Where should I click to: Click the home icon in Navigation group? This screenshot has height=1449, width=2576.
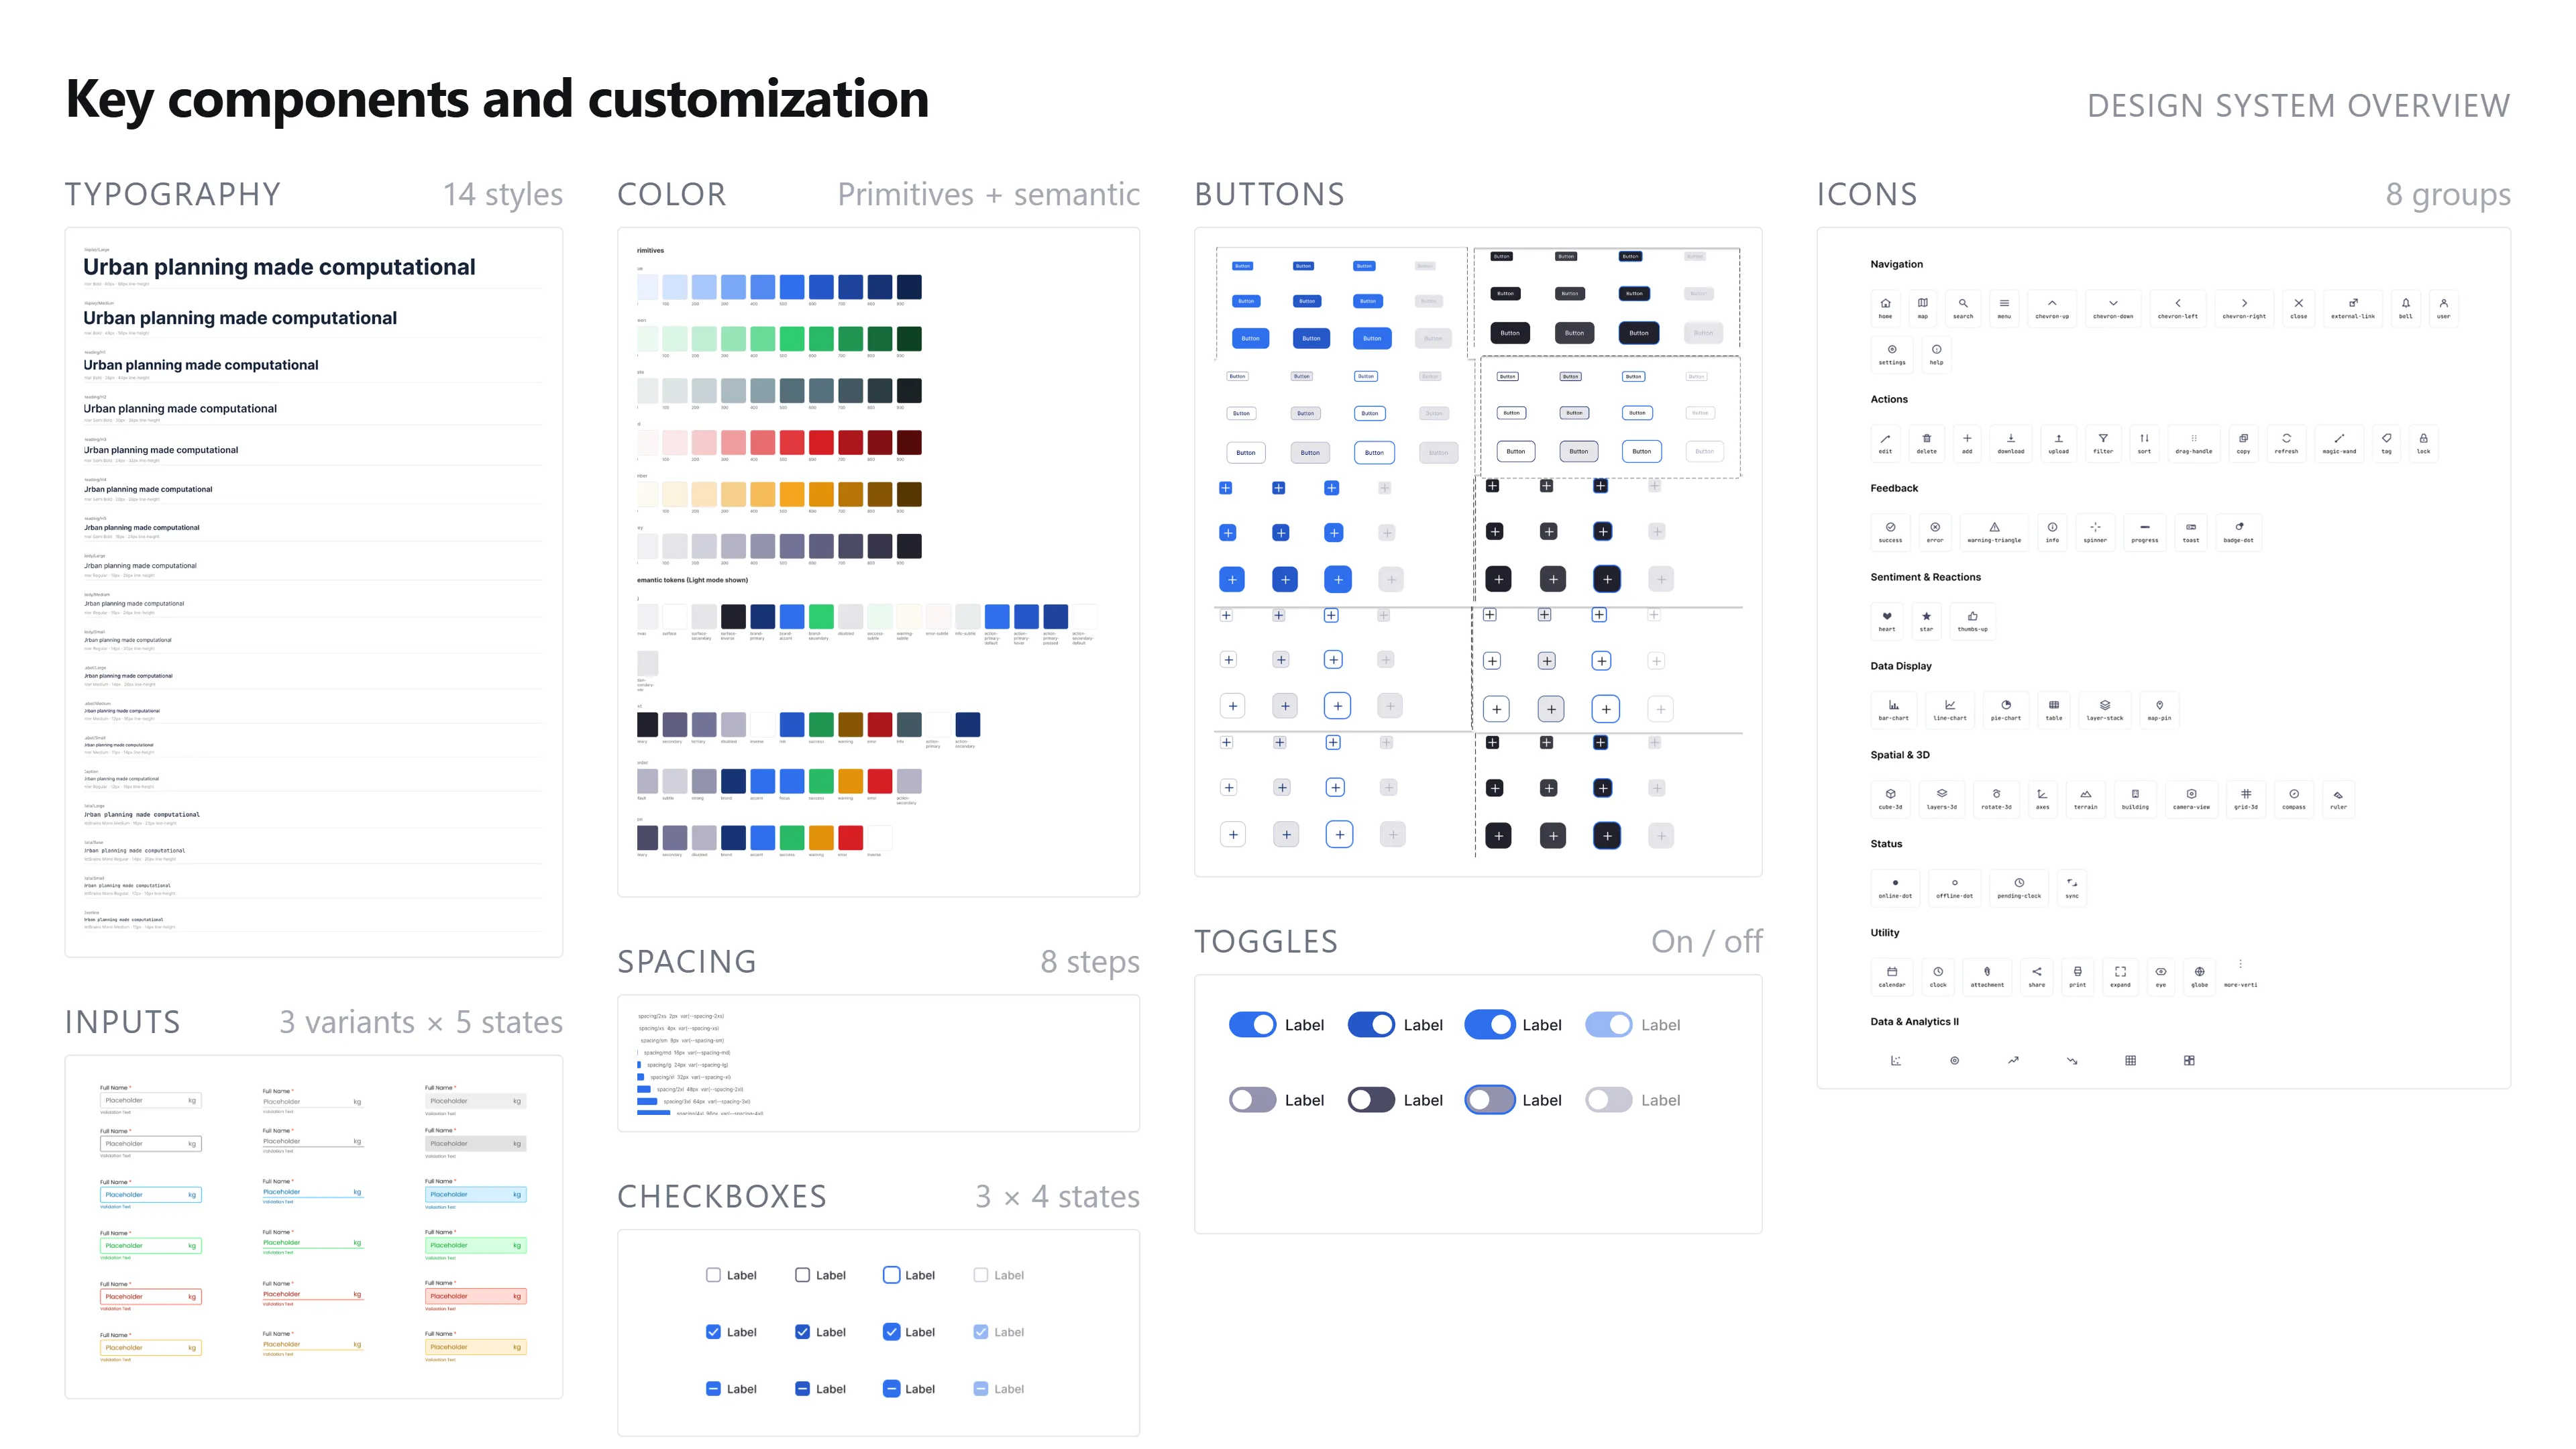(x=1885, y=307)
